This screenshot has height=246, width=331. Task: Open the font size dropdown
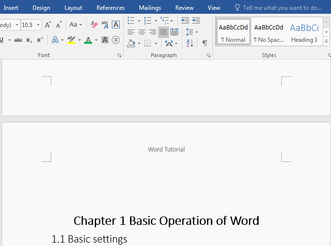point(38,25)
